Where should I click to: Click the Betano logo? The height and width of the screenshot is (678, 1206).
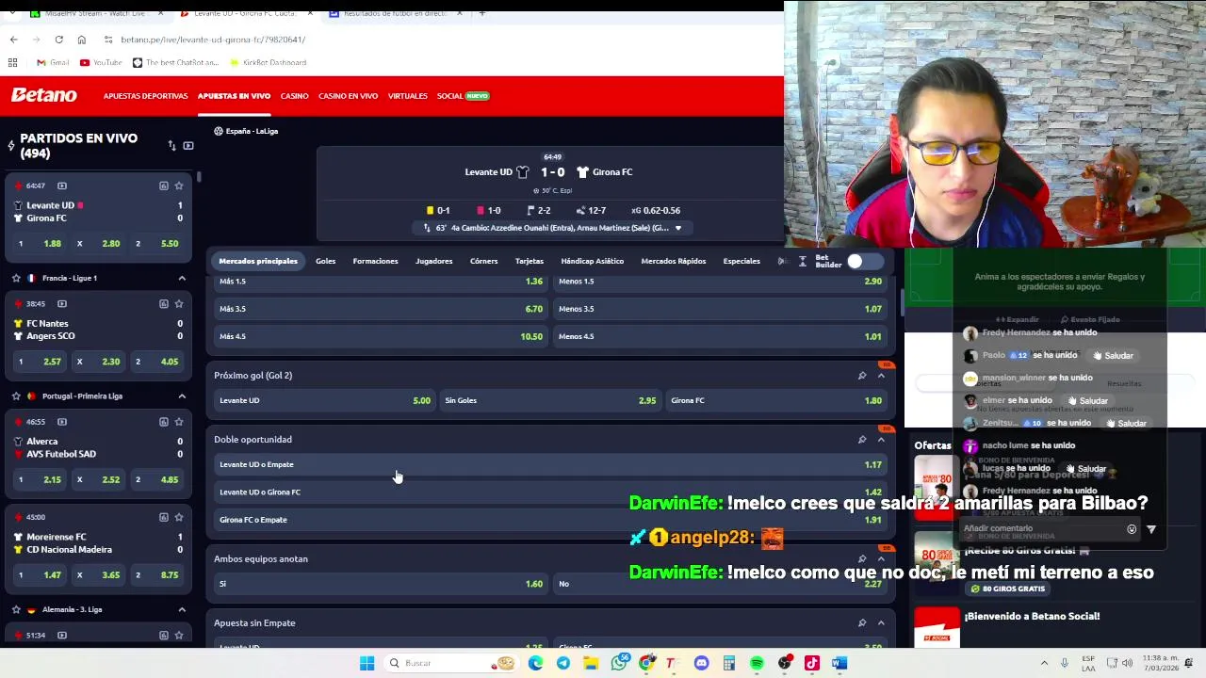pos(43,95)
